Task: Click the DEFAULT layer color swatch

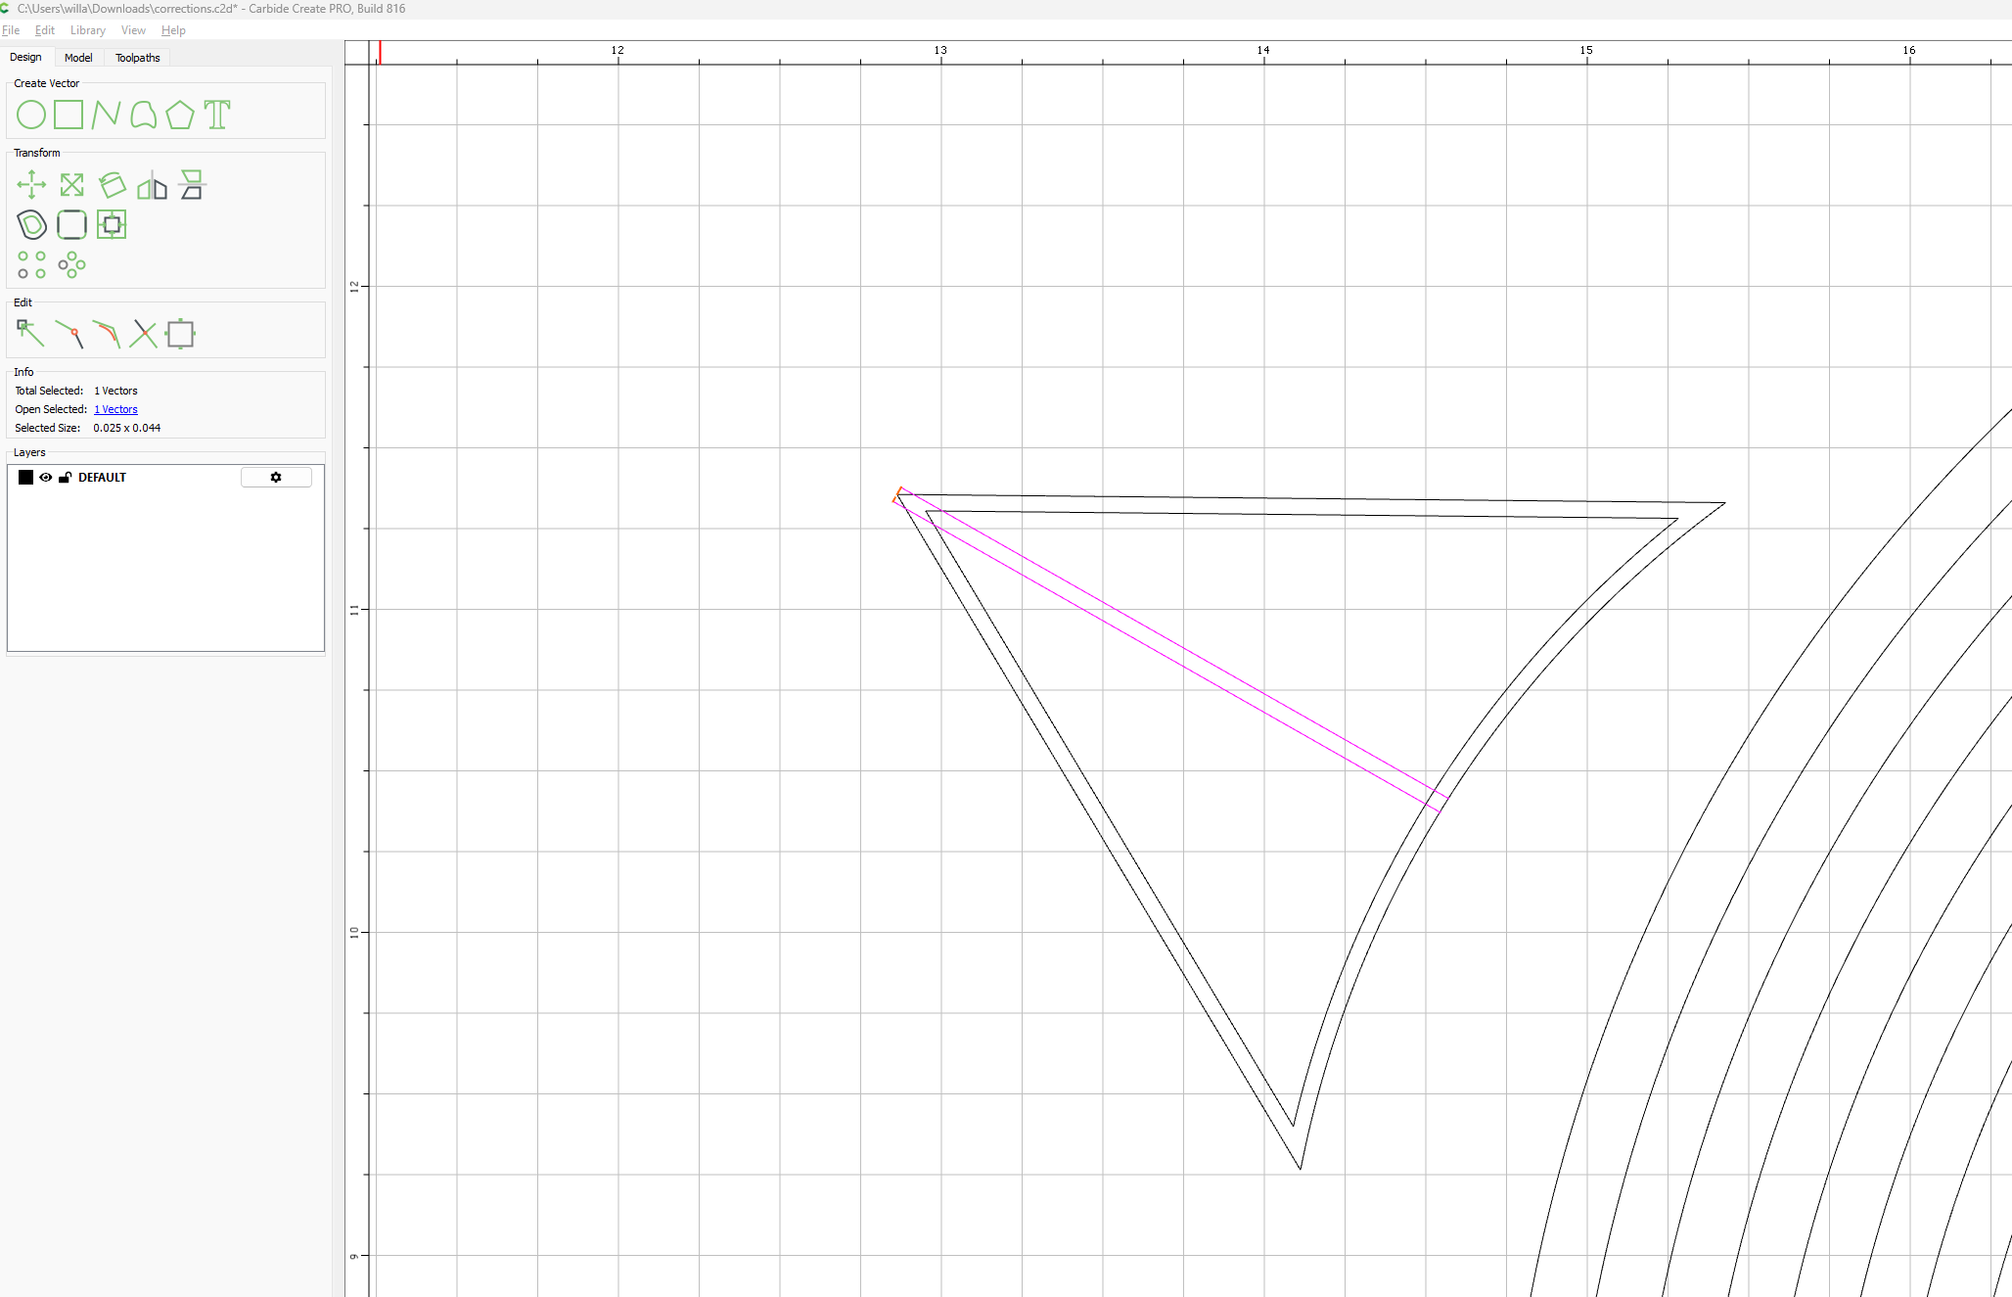Action: (26, 478)
